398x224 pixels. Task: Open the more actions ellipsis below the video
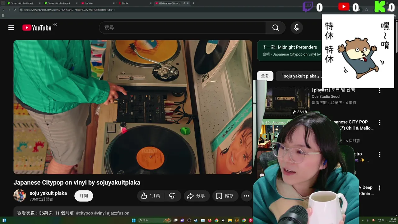(x=247, y=196)
